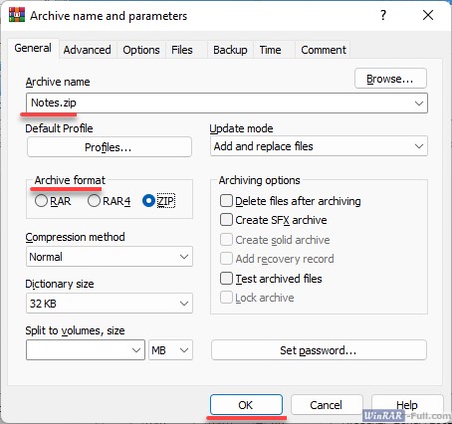Open the Compression method dropdown
452x424 pixels.
coord(110,257)
